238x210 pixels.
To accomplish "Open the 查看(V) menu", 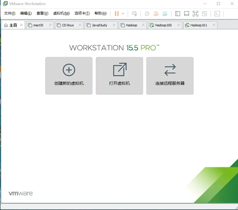I will coord(42,13).
